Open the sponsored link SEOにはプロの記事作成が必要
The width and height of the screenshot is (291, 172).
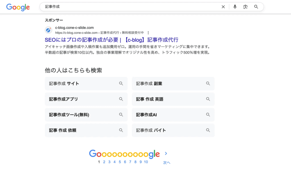coord(111,40)
